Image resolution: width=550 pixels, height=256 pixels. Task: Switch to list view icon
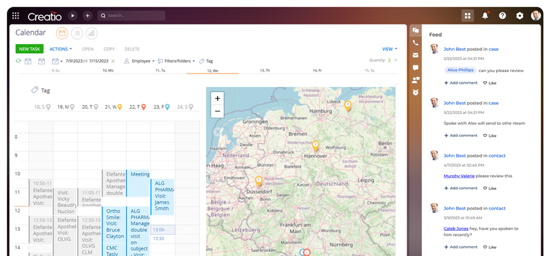[77, 33]
